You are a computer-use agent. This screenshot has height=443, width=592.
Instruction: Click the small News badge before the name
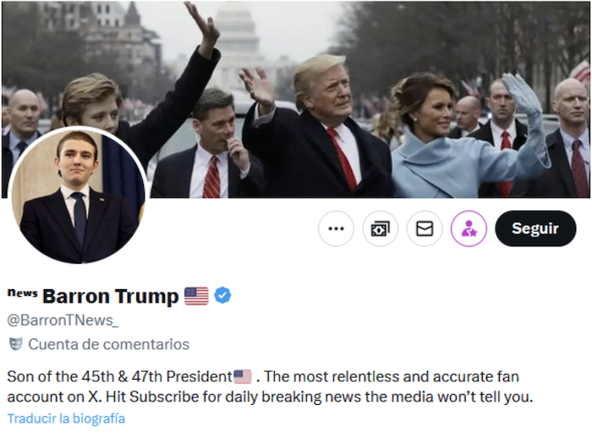click(x=22, y=293)
